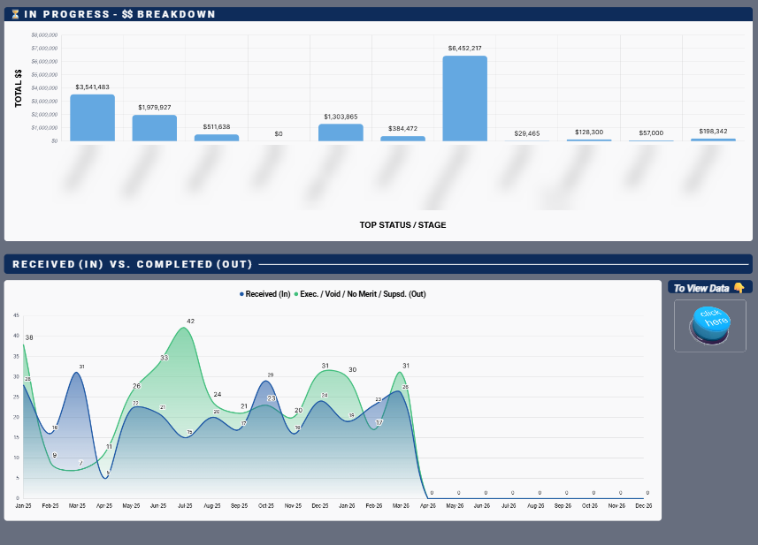The image size is (758, 545).
Task: Click the hourglass icon in In Progress header
Action: [15, 14]
